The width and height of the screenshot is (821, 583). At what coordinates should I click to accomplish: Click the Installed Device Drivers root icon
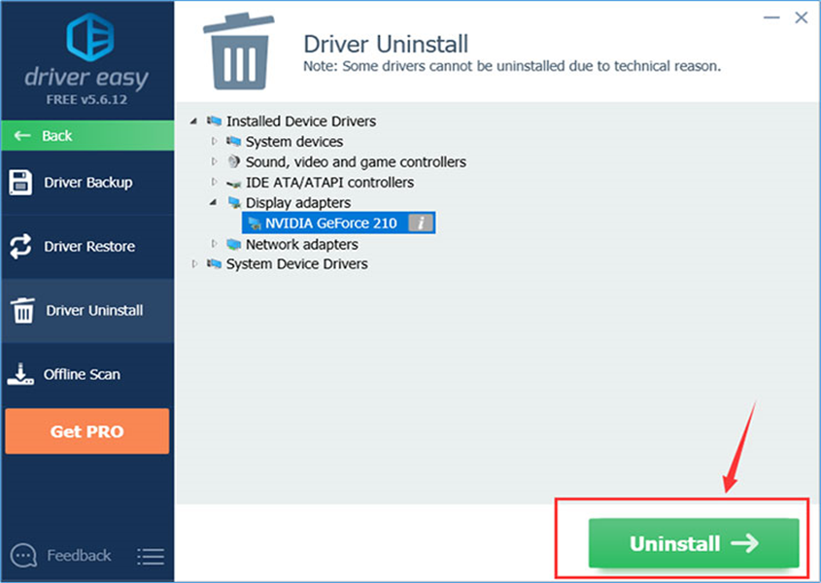click(214, 121)
